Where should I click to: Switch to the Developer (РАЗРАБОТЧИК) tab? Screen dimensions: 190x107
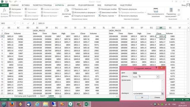click(x=110, y=5)
